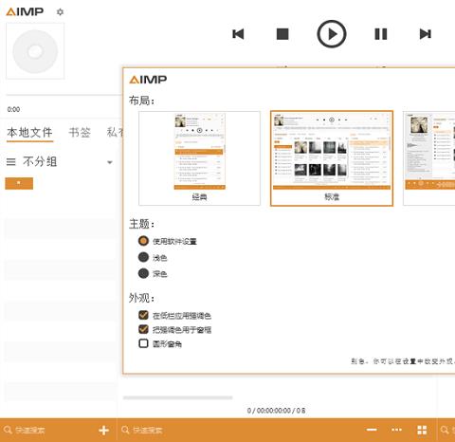Skip to the previous track
455x442 pixels.
[238, 34]
